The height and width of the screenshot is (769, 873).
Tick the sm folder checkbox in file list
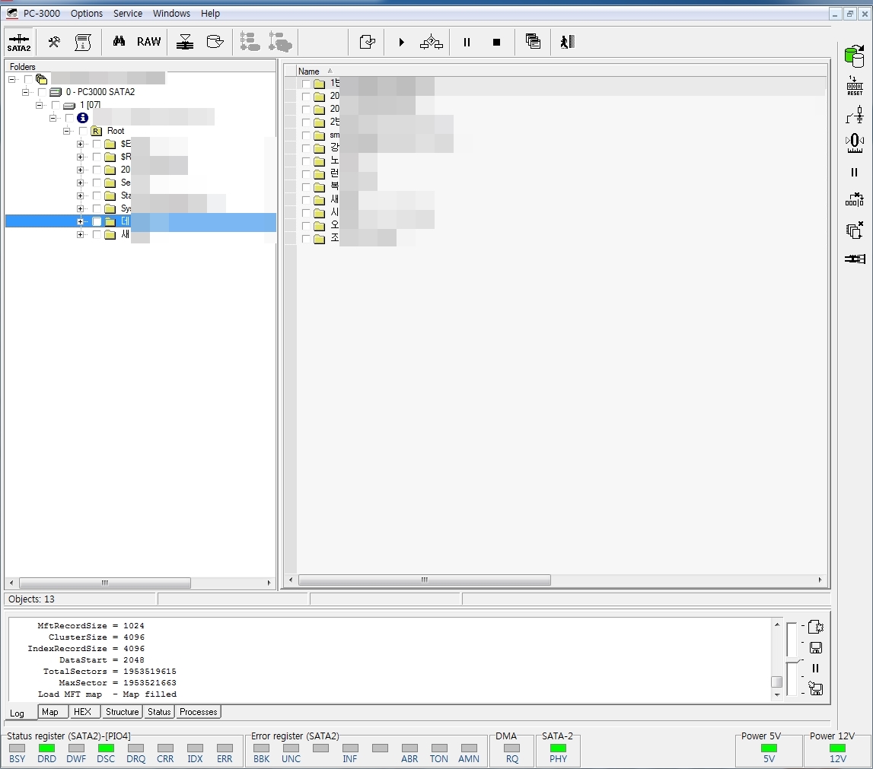click(306, 135)
